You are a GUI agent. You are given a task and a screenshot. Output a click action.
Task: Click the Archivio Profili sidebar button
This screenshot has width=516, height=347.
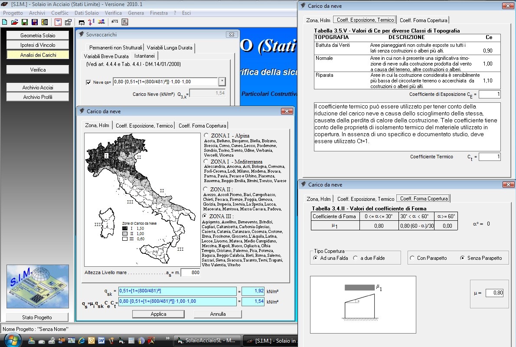(x=38, y=97)
